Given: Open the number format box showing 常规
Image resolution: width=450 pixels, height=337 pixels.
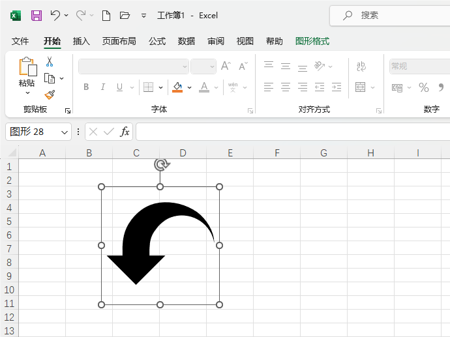Looking at the screenshot, I should coord(419,66).
